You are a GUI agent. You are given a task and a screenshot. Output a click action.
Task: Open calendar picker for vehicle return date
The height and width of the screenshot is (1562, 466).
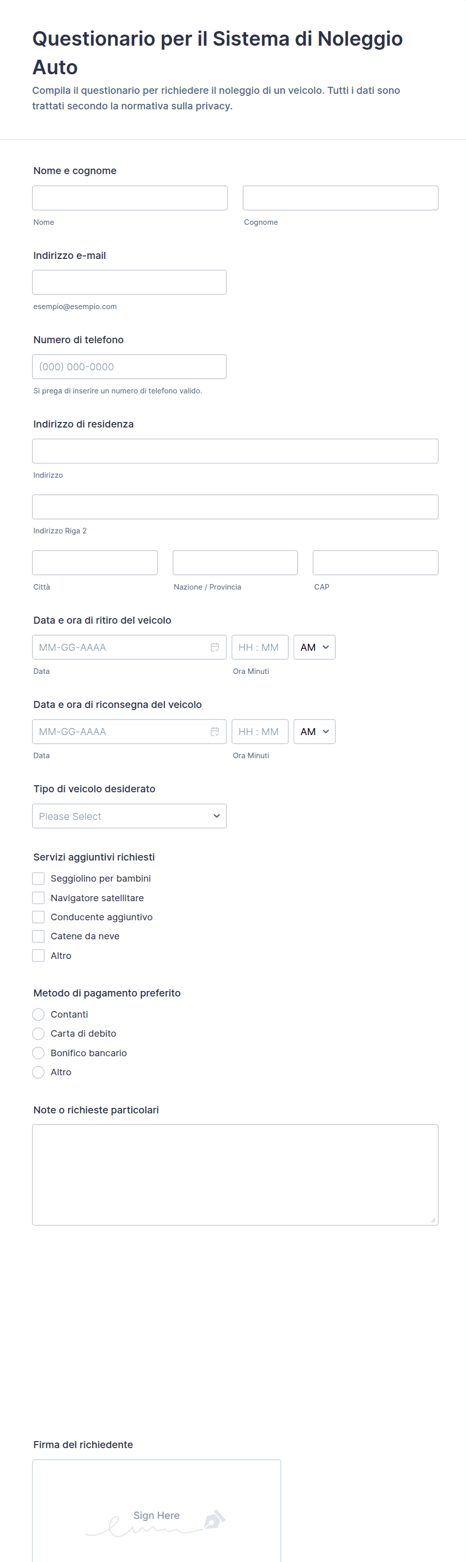[x=214, y=731]
